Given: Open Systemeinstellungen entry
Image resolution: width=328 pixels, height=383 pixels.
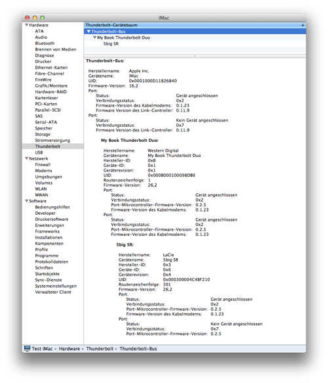Looking at the screenshot, I should 56,286.
